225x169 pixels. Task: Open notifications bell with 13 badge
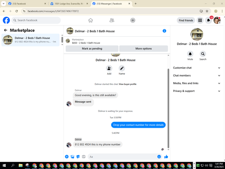(208, 20)
